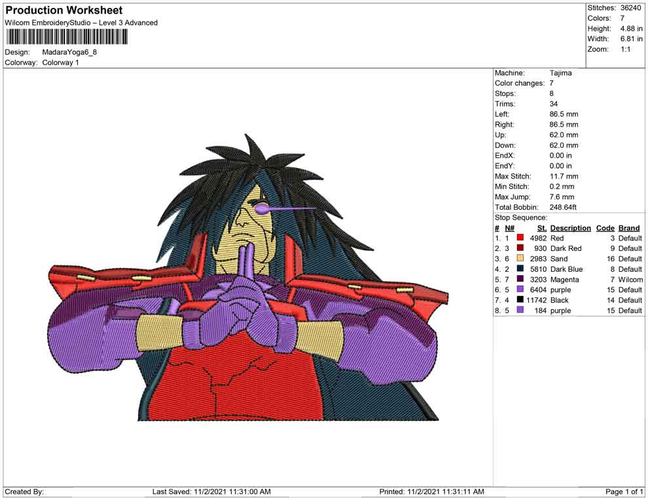Click the machine value 'Tajima'

[x=560, y=73]
